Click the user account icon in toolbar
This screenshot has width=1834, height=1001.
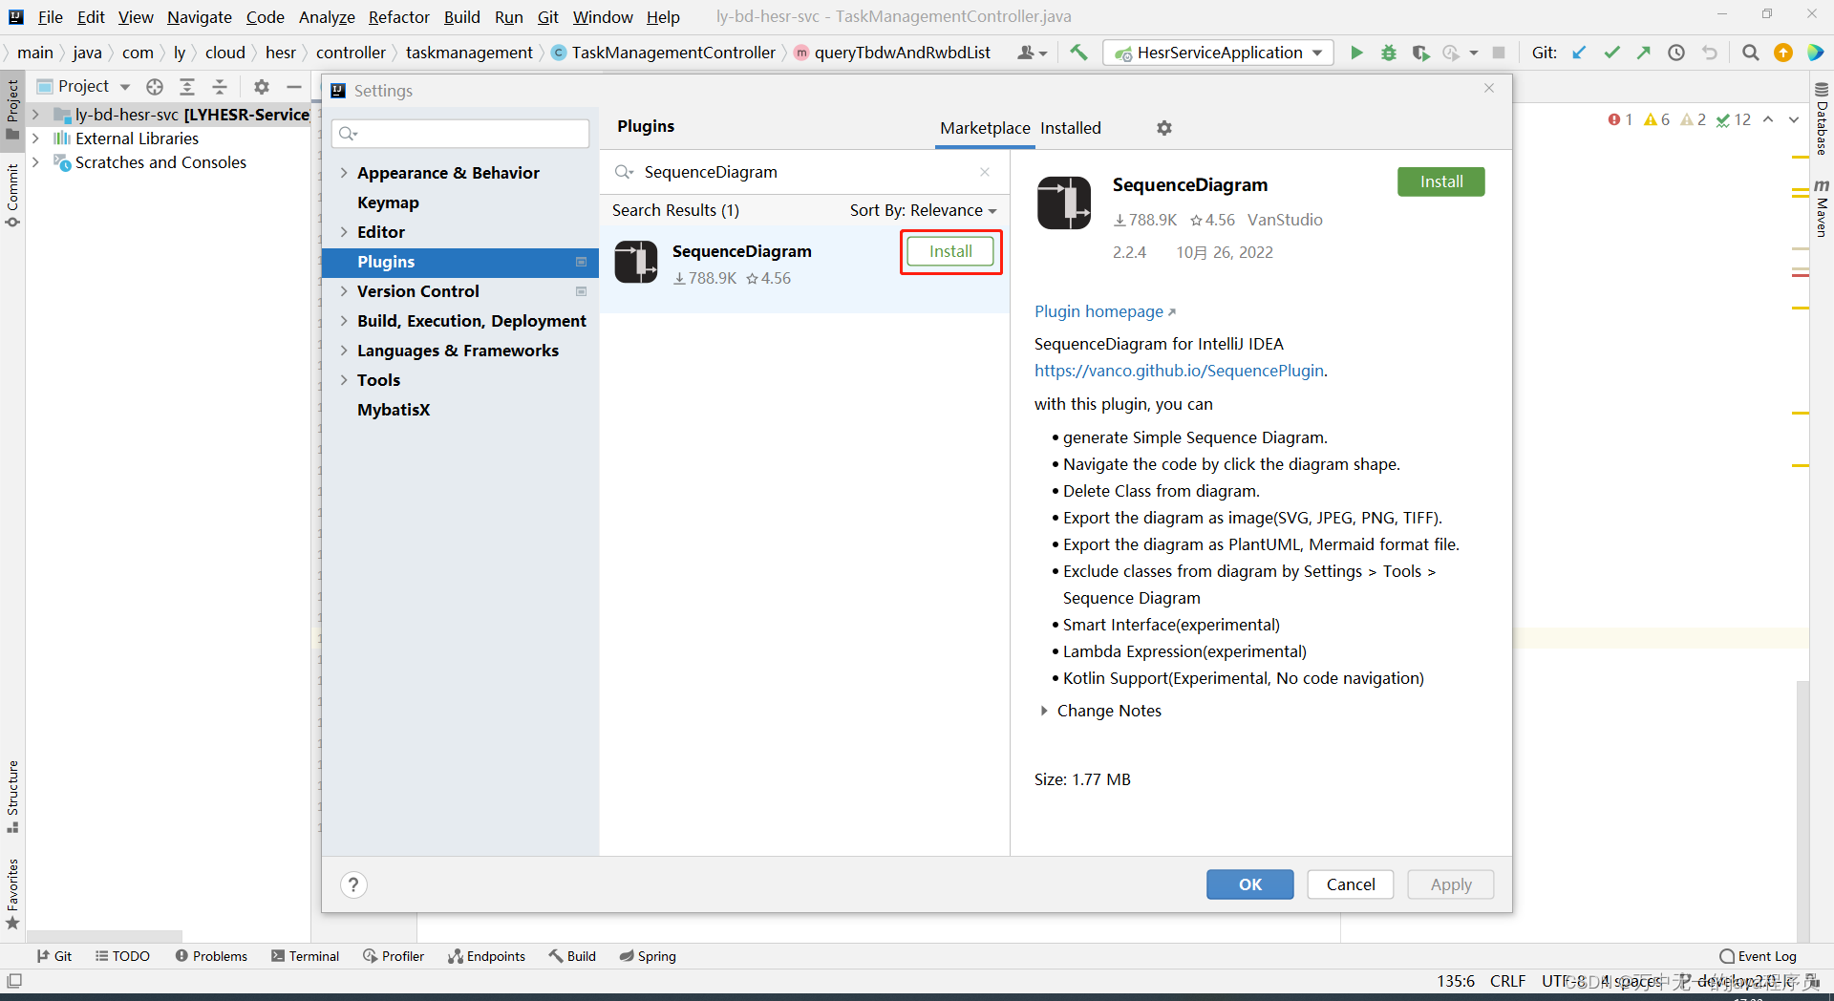1032,53
